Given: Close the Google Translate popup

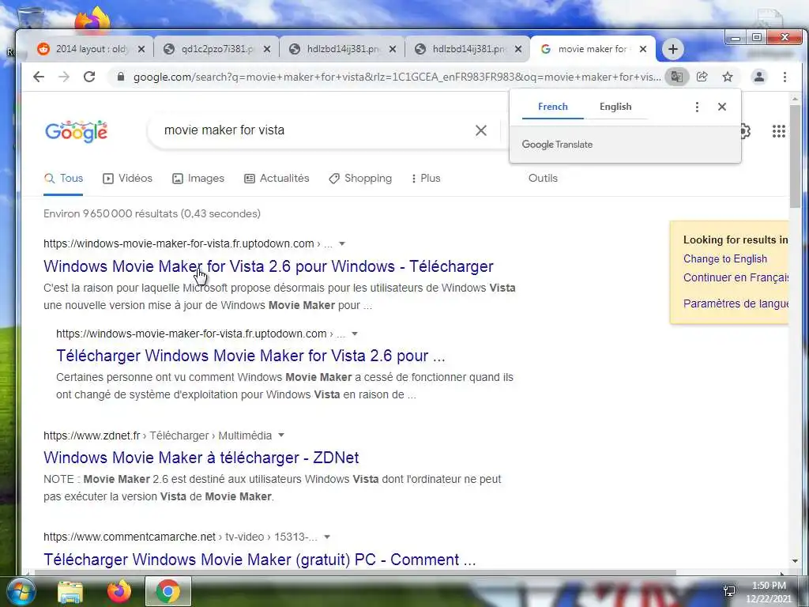Looking at the screenshot, I should [722, 107].
